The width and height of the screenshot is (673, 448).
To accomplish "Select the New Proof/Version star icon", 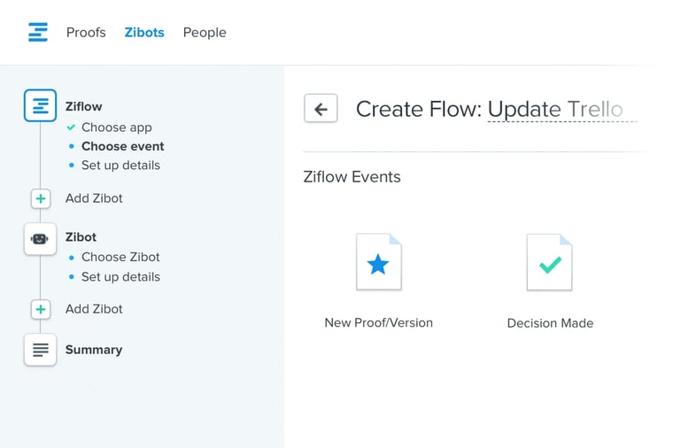I will pyautogui.click(x=378, y=263).
